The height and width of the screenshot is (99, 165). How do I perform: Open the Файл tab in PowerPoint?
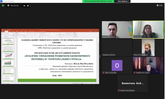[x=3, y=31]
